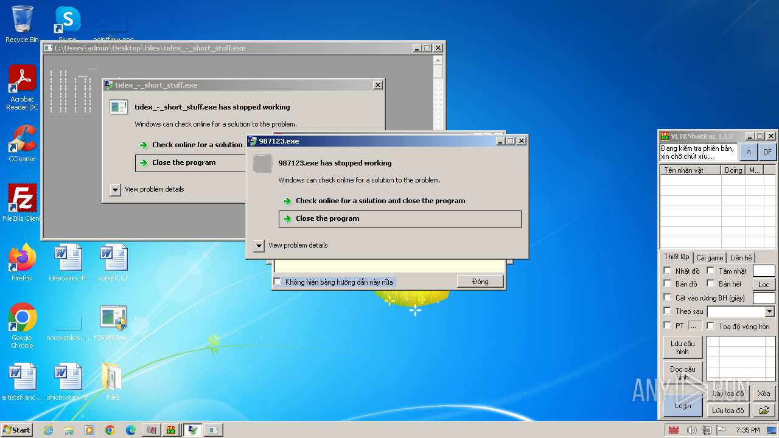Enable the Tầm nhặt checkbox
The image size is (779, 438).
tap(710, 271)
